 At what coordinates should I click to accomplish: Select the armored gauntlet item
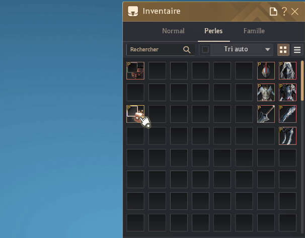(x=287, y=114)
